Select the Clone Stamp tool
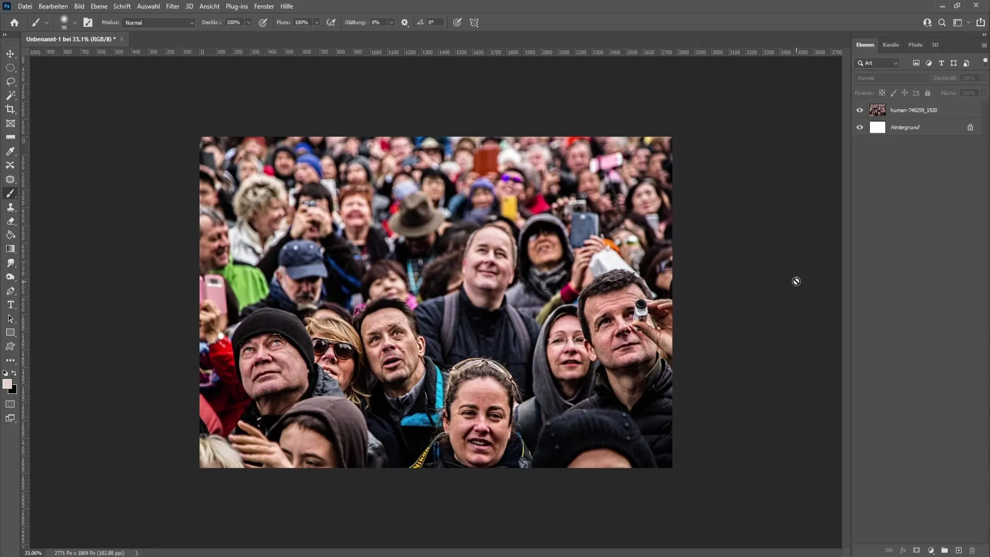 click(10, 207)
